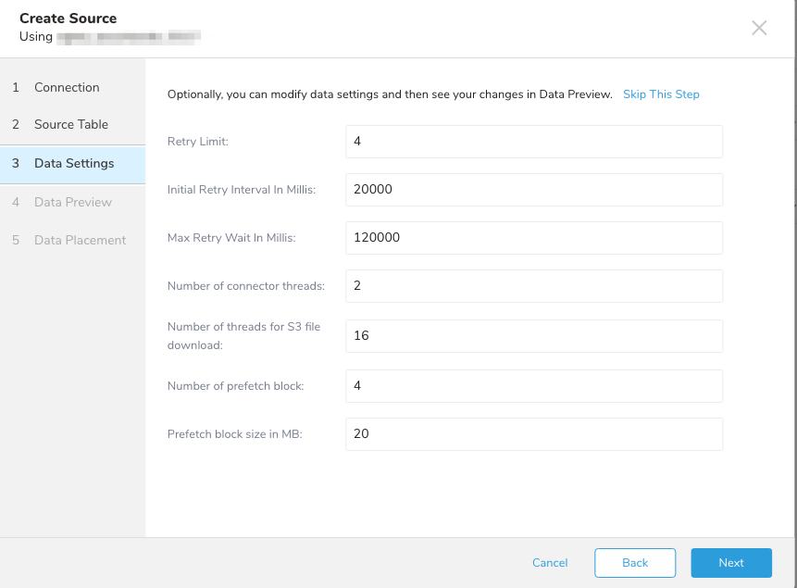The image size is (797, 588).
Task: Select the Data Settings step
Action: pyautogui.click(x=74, y=163)
